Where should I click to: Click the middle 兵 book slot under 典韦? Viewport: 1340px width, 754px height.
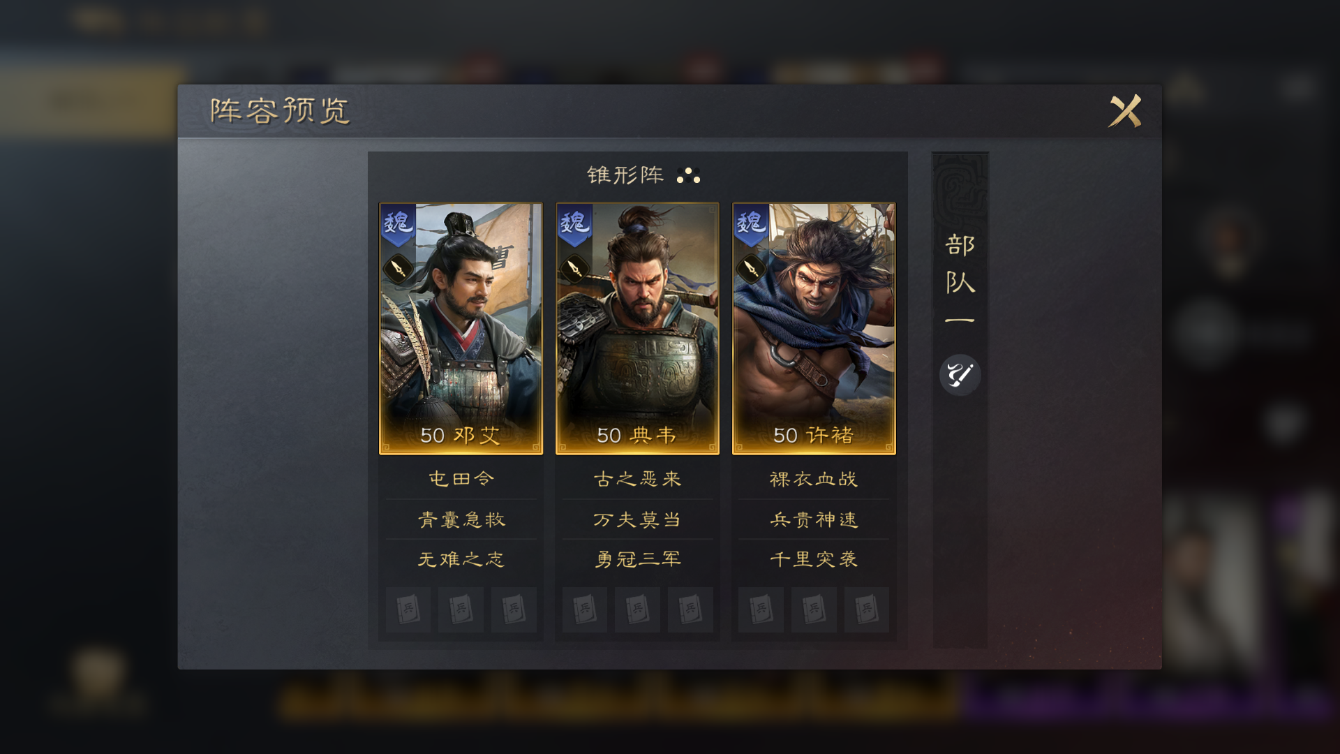pyautogui.click(x=637, y=609)
